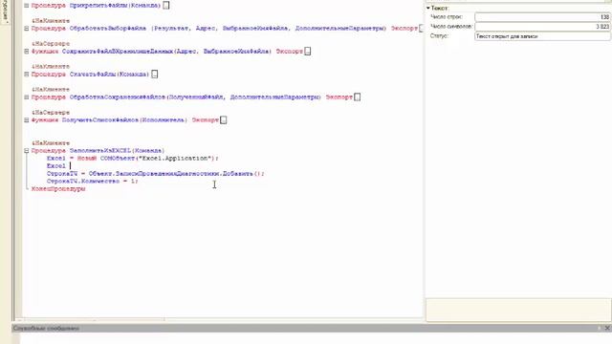Click the 'СтрокаТЧ = Объект...Добавить()' line

[155, 174]
